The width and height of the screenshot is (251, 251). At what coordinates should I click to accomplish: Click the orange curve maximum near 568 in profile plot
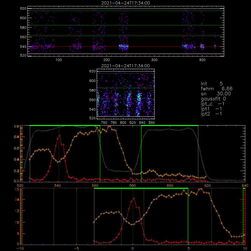pos(110,126)
